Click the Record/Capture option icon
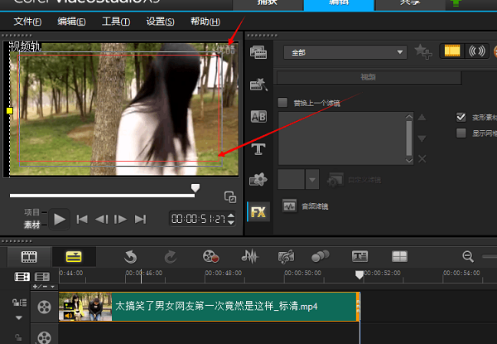 (211, 256)
